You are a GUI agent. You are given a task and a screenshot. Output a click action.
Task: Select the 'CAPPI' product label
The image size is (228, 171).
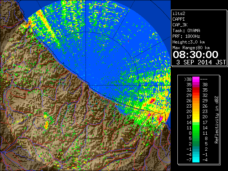(178, 19)
